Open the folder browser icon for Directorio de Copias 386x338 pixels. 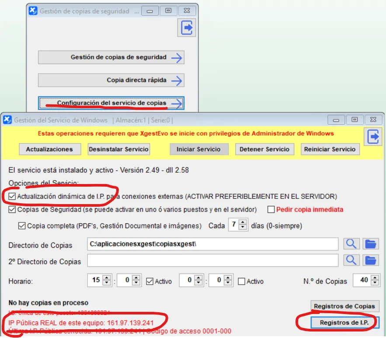pos(369,244)
